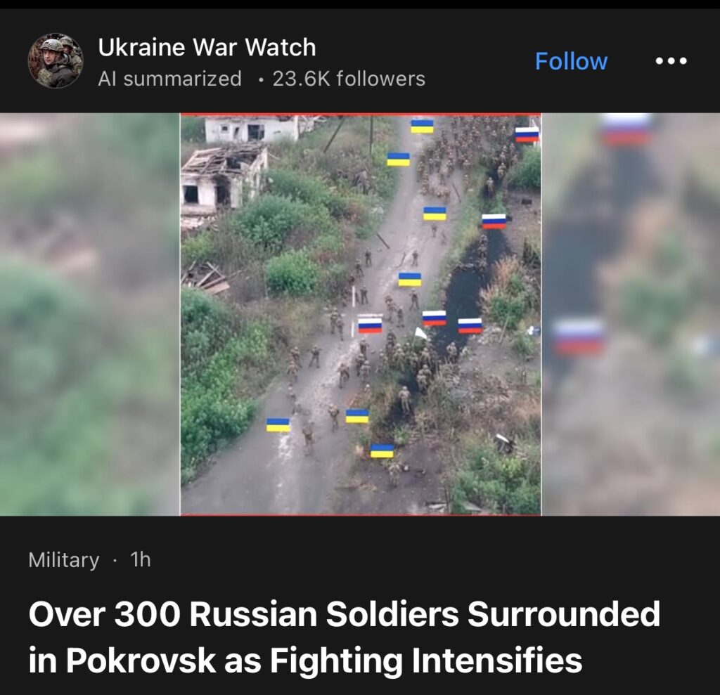This screenshot has width=720, height=695.
Task: Tap the Russian flag at the footage's top-right corner
Action: 527,134
